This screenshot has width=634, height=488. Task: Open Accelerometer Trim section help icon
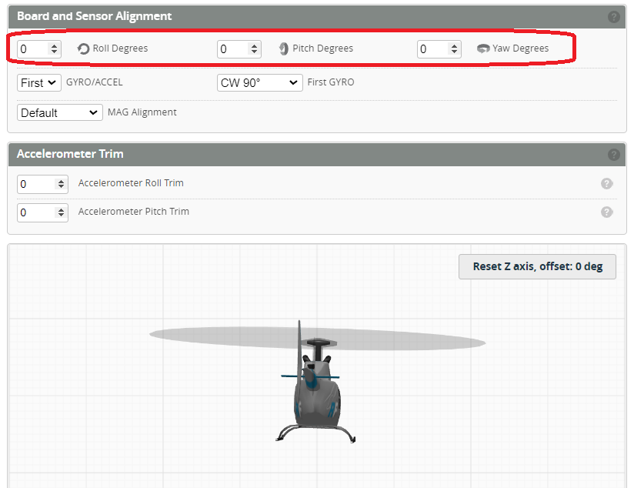tap(613, 155)
